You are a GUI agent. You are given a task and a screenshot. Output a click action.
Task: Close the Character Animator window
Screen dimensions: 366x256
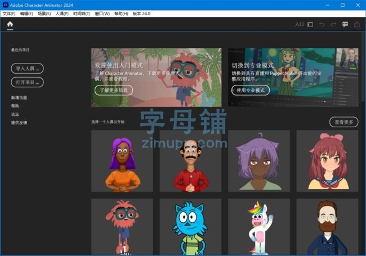(358, 5)
